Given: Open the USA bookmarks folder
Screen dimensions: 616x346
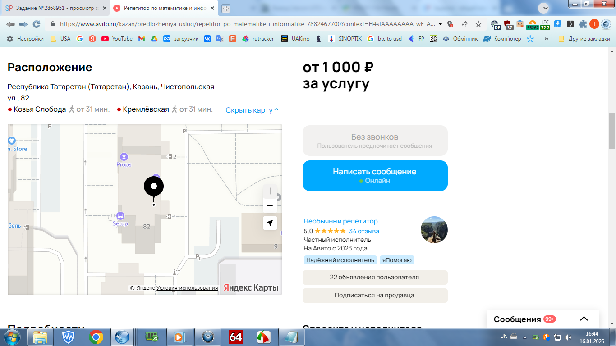Looking at the screenshot, I should point(60,39).
